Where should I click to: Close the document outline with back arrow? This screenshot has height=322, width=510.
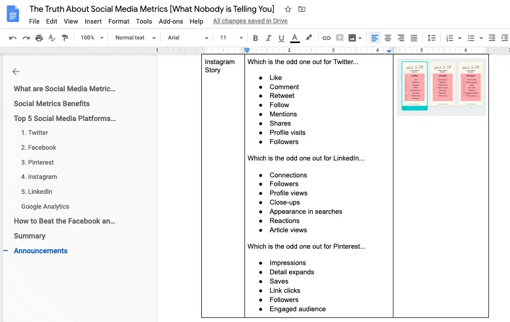pyautogui.click(x=16, y=71)
